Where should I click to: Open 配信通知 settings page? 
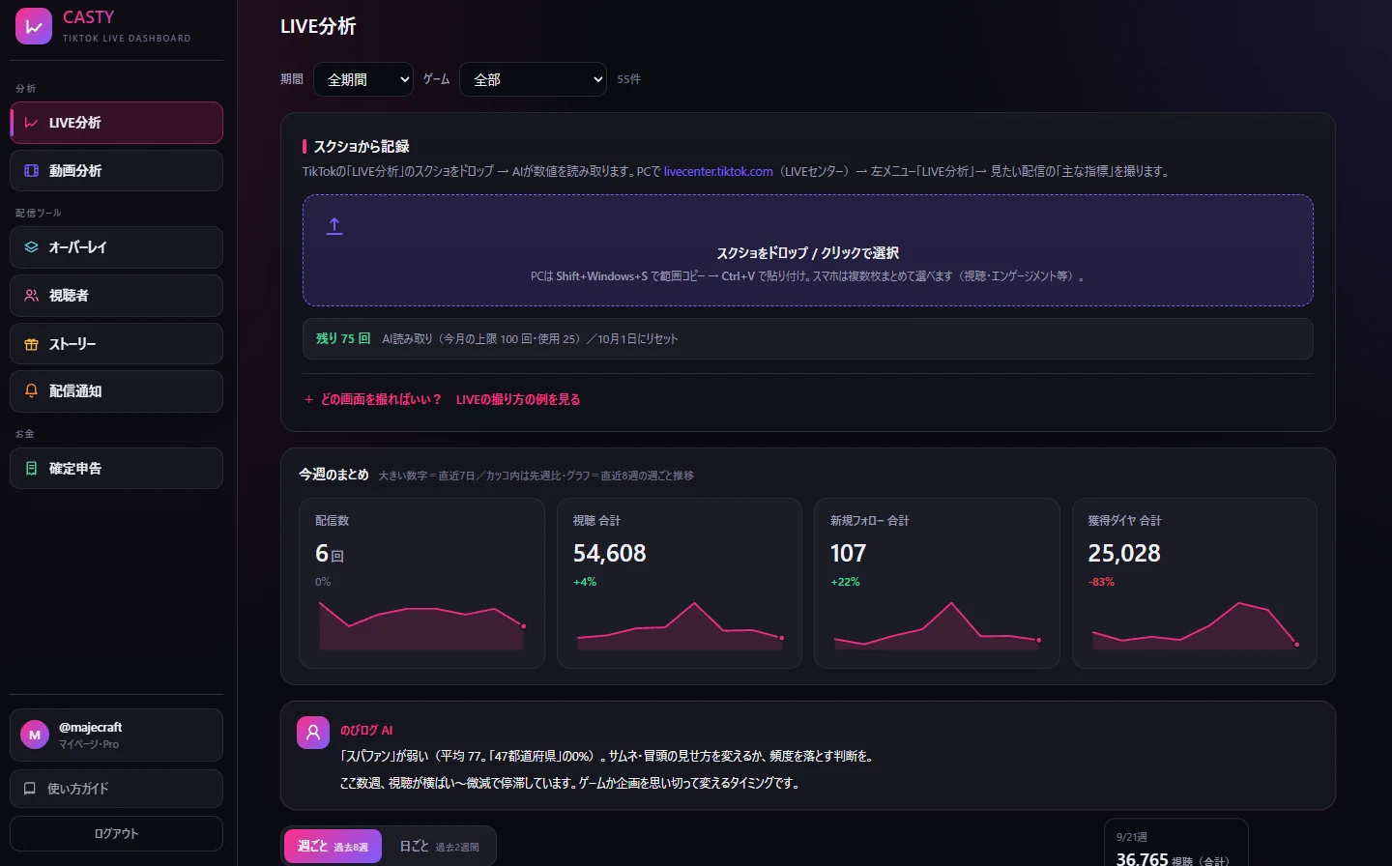pyautogui.click(x=117, y=391)
